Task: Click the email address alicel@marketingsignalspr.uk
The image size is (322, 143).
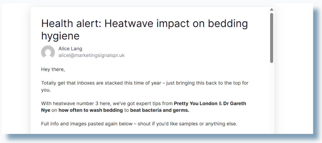Action: [x=92, y=56]
